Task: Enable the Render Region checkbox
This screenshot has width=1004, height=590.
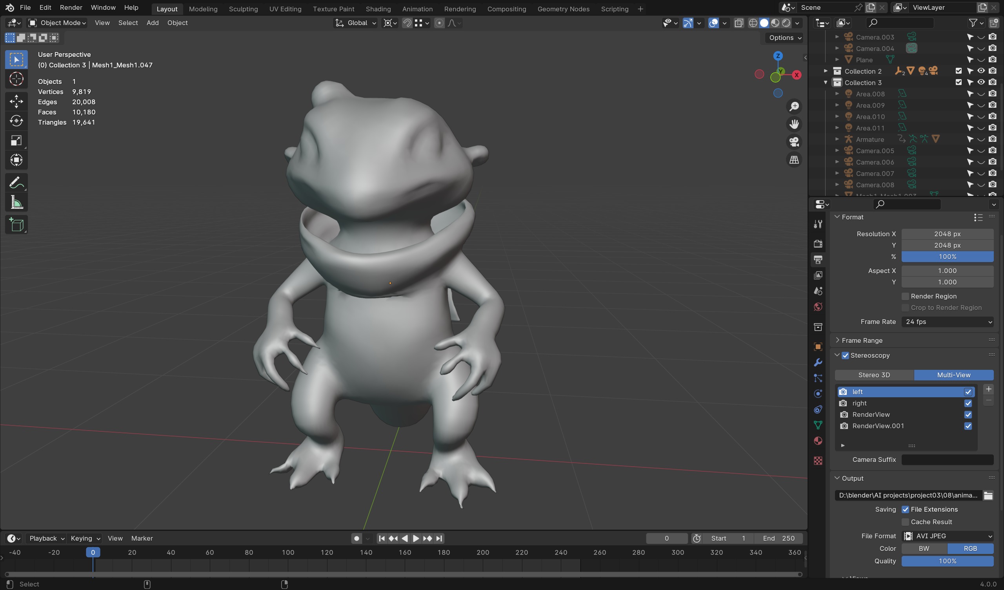Action: pos(906,296)
